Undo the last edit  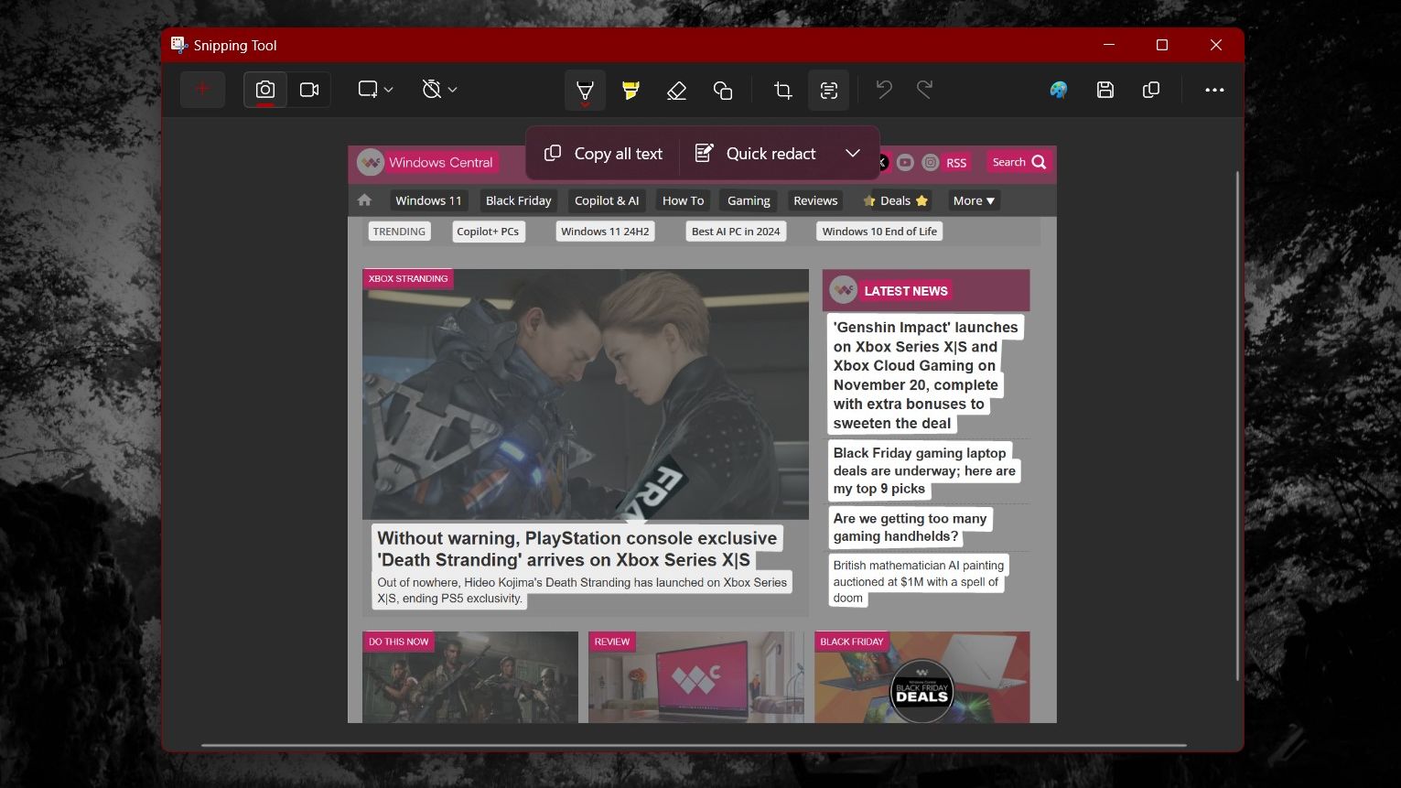pos(884,90)
